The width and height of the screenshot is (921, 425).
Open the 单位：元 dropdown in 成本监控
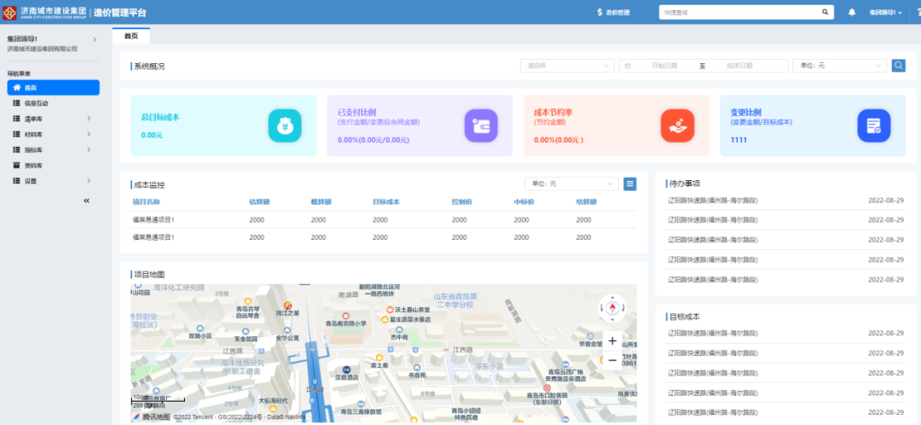point(571,183)
